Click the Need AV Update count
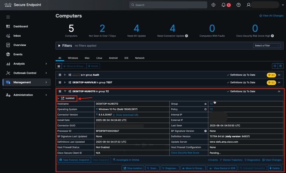The image size is (286, 173). (136, 28)
